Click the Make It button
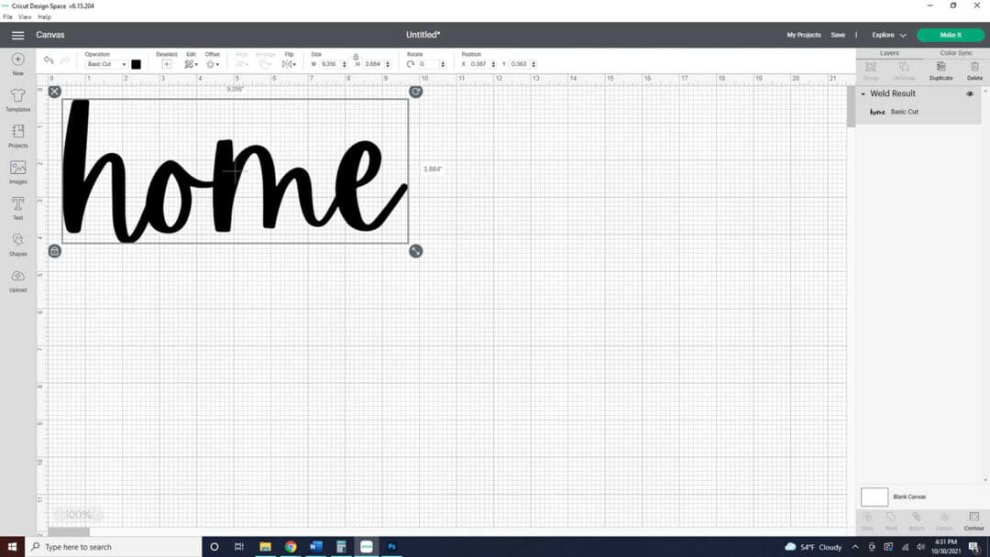 [x=950, y=35]
